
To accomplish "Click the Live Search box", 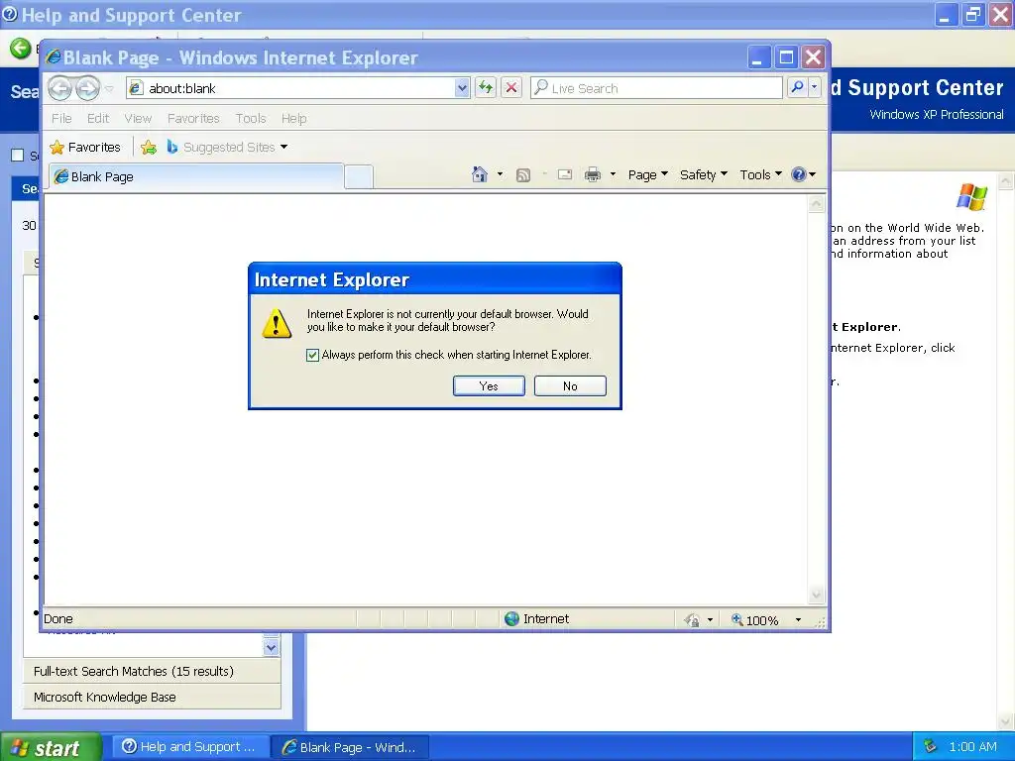I will coord(656,88).
